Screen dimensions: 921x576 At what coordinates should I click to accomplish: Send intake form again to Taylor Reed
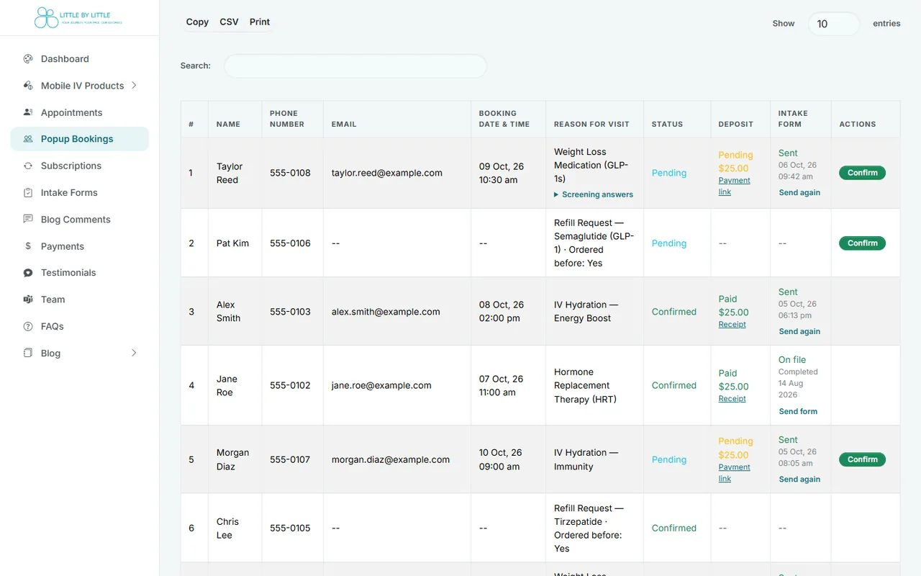(x=799, y=193)
